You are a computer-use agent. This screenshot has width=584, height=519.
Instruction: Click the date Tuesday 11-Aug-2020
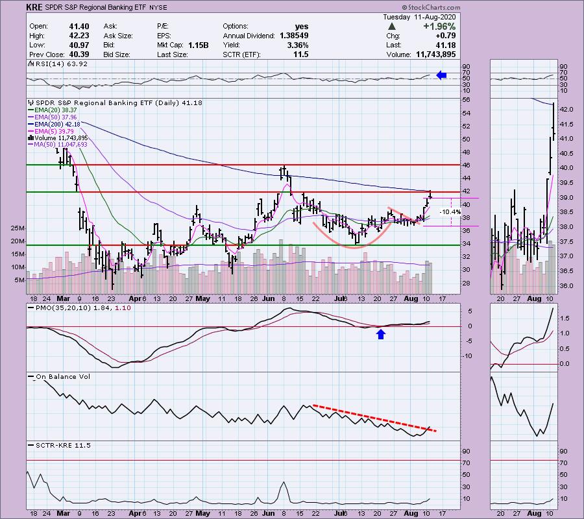(419, 17)
